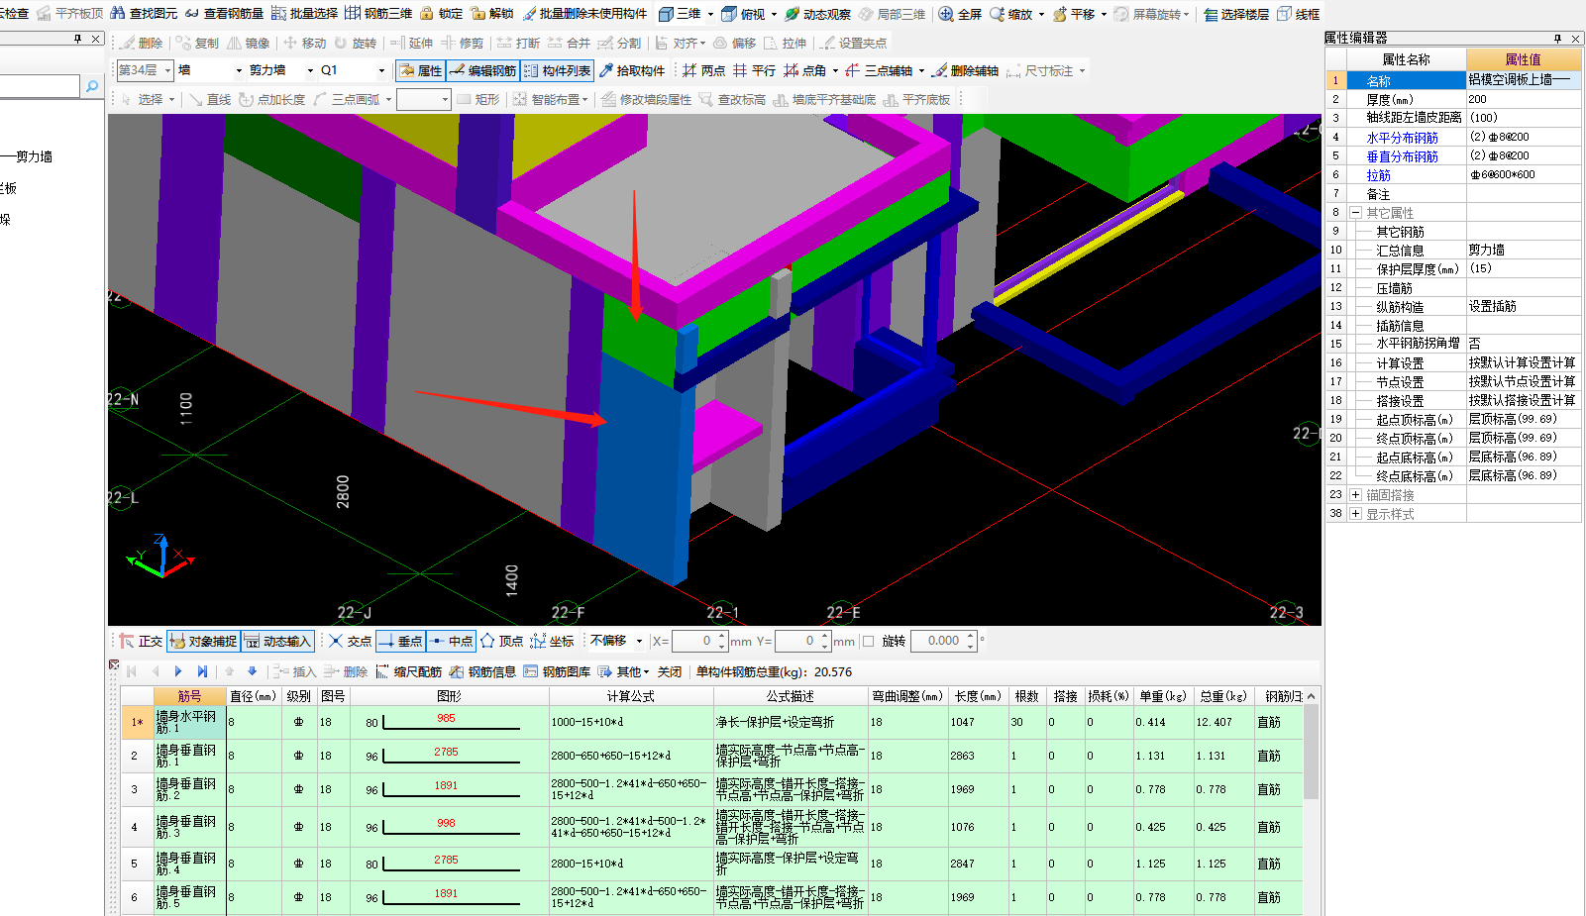
Task: Open 钢筋信息 panel
Action: (482, 671)
